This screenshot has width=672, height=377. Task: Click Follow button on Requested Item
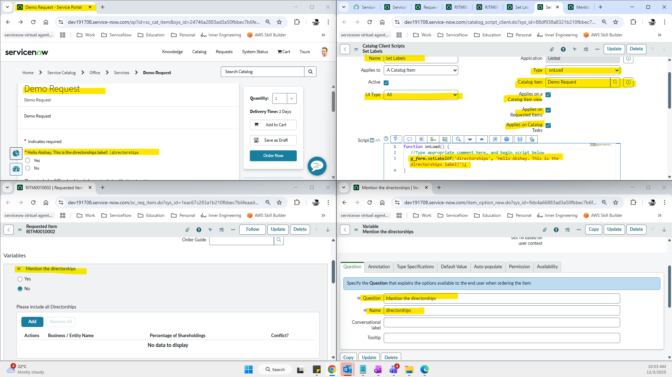point(253,229)
